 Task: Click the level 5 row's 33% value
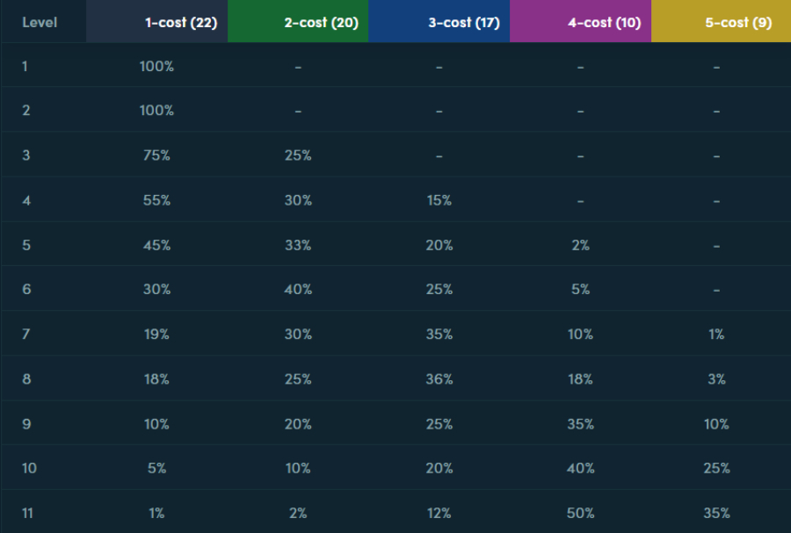click(298, 245)
